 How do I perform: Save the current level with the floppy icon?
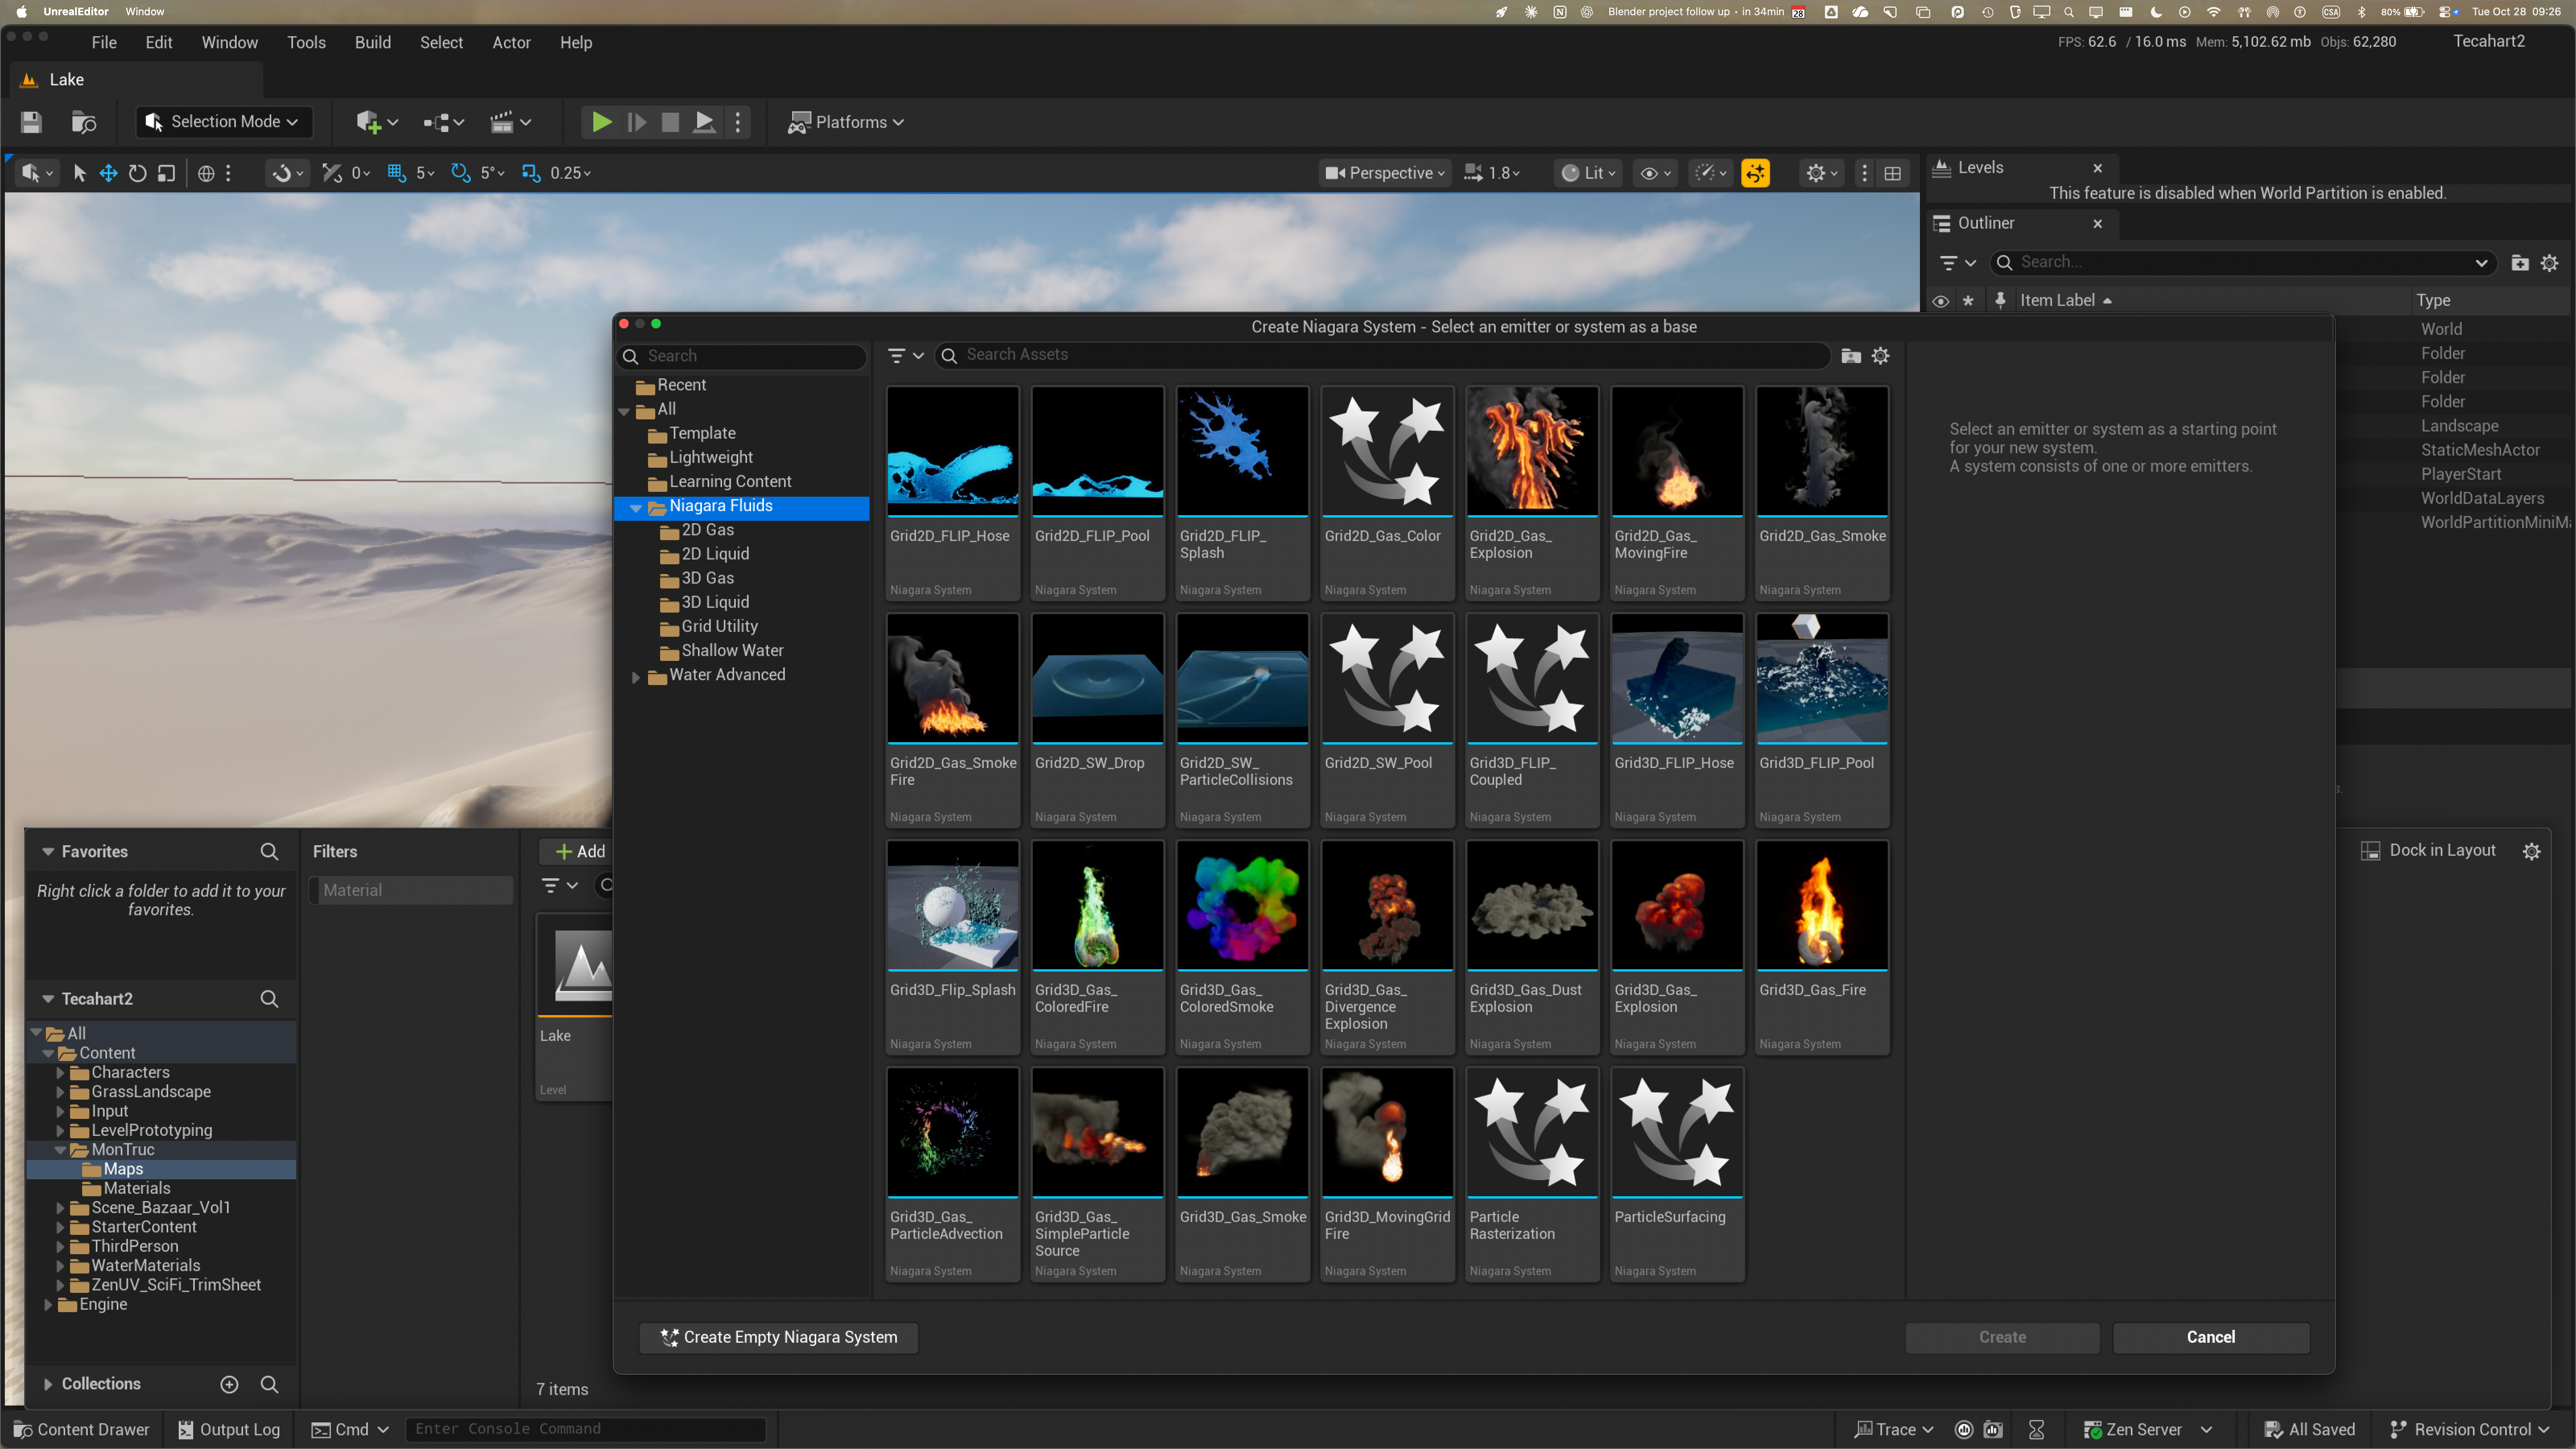pyautogui.click(x=31, y=122)
